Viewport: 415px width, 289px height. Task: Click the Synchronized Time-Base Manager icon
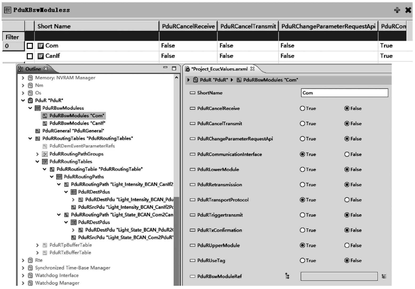pyautogui.click(x=30, y=268)
